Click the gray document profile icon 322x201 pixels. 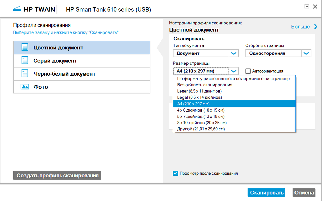tap(25, 61)
